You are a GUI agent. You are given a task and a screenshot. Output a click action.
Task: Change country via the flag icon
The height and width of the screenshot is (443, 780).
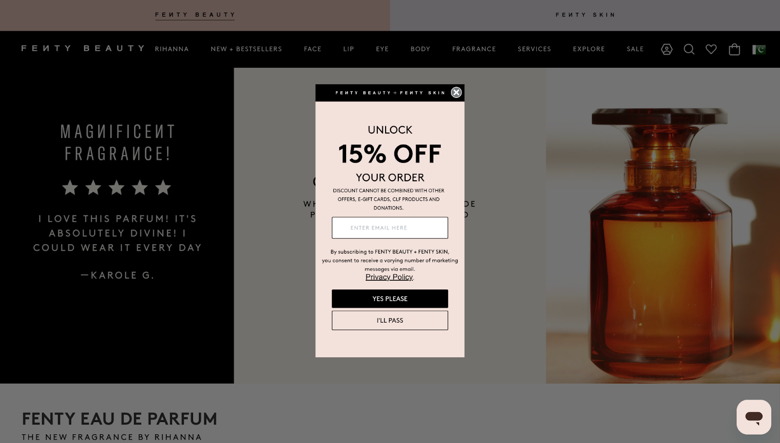[759, 49]
